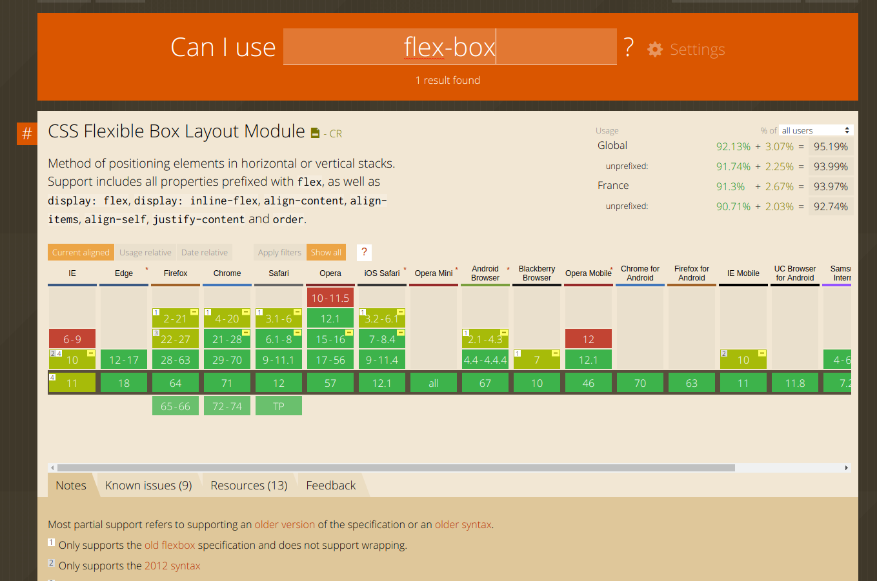Click scrollbar right arrow
The image size is (877, 581).
(847, 468)
